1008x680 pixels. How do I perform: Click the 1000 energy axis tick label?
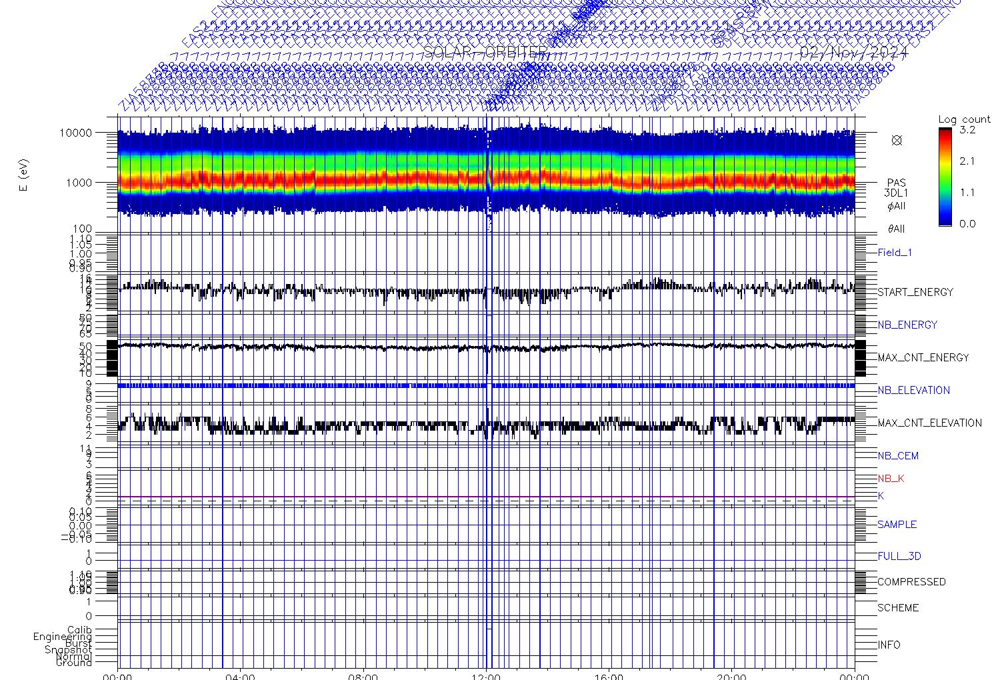tap(79, 183)
